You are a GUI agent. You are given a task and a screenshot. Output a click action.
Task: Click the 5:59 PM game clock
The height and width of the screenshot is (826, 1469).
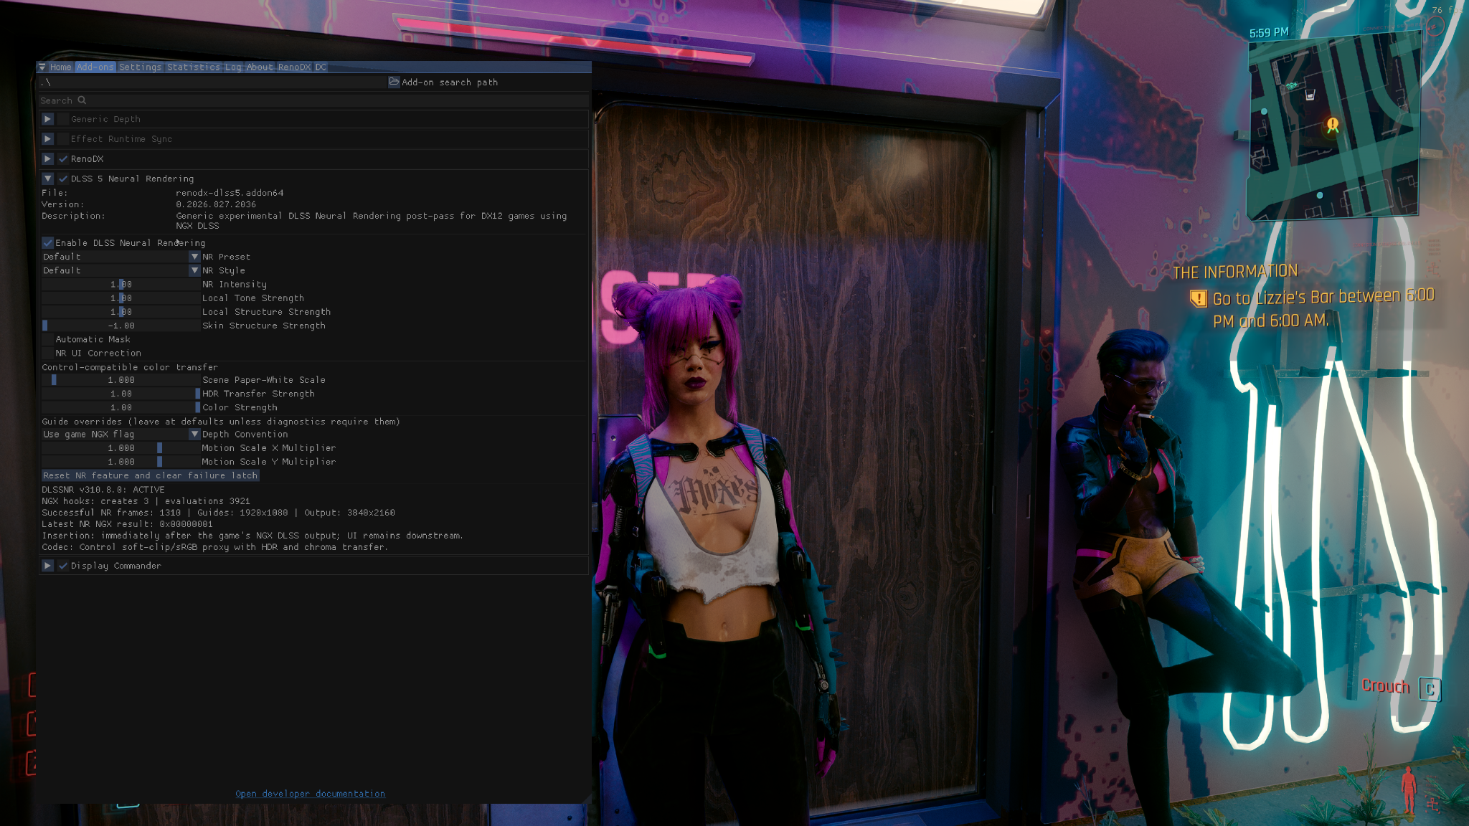click(x=1269, y=33)
